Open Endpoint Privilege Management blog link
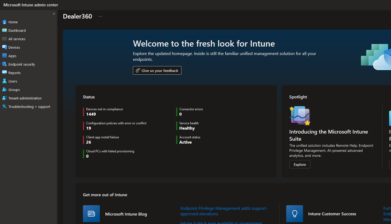Screen dimensions: 391x224 point(224,211)
